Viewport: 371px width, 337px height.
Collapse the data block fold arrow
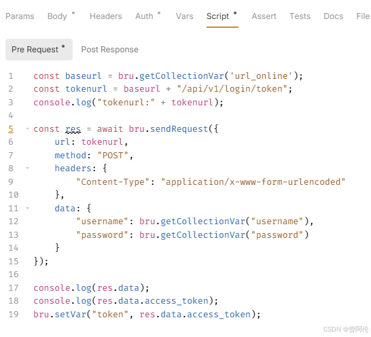27,209
